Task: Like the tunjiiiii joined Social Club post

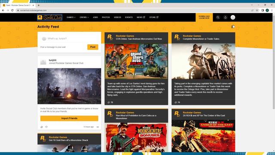Action: pyautogui.click(x=42, y=127)
